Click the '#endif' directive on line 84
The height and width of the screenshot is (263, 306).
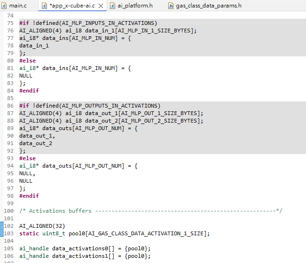click(x=29, y=91)
